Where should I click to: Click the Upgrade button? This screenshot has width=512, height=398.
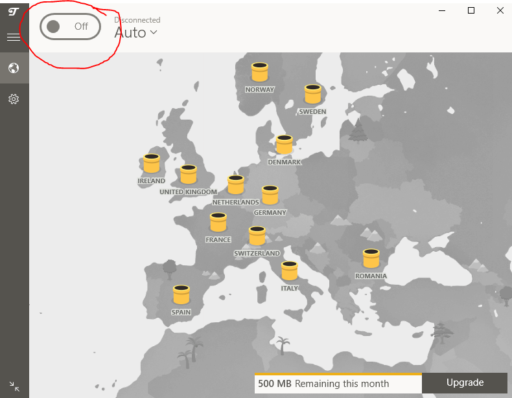point(465,382)
